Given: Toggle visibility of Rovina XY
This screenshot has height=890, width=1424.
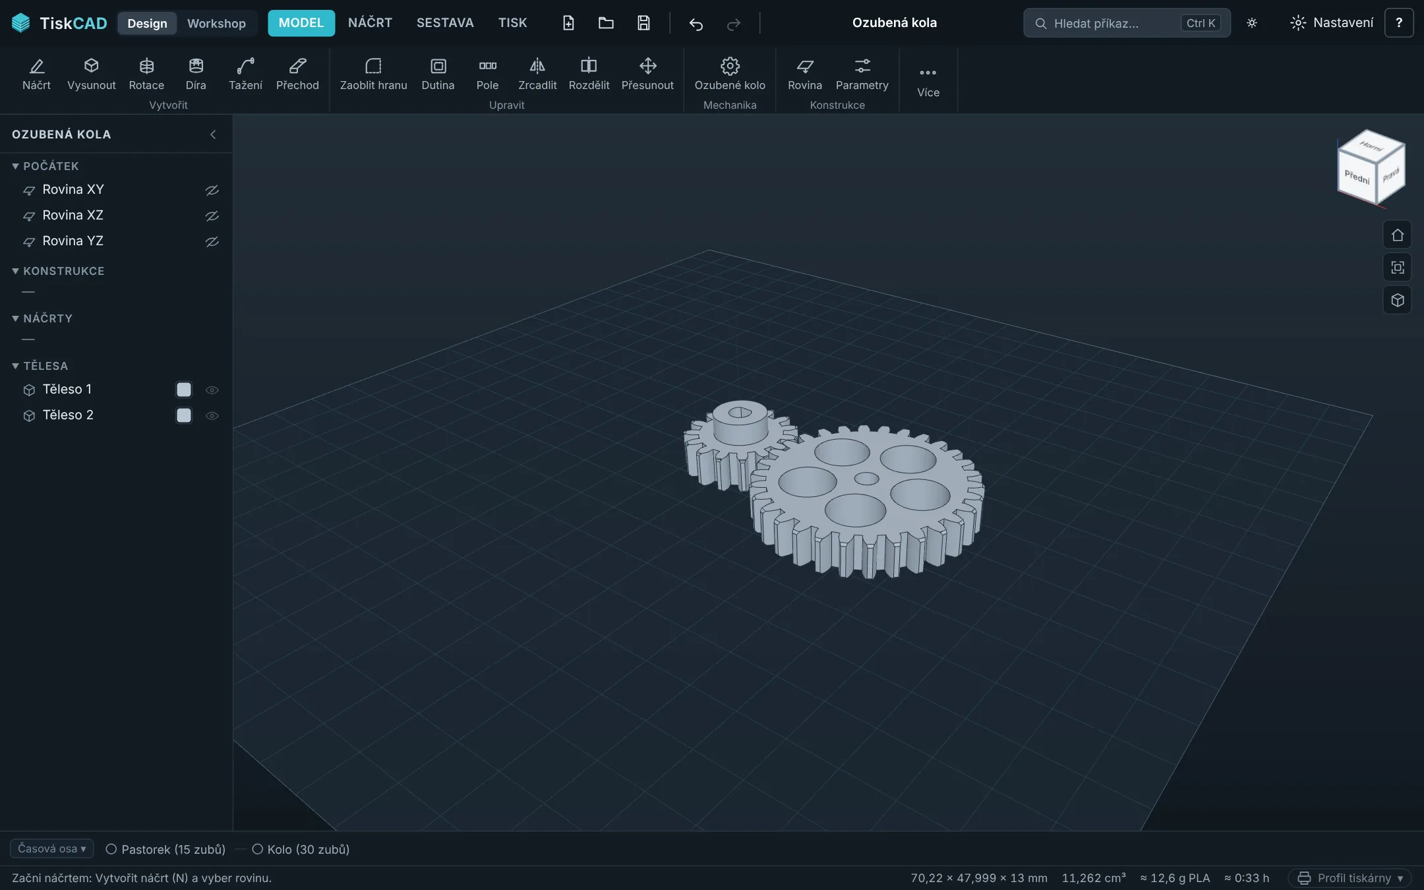Looking at the screenshot, I should pos(212,190).
